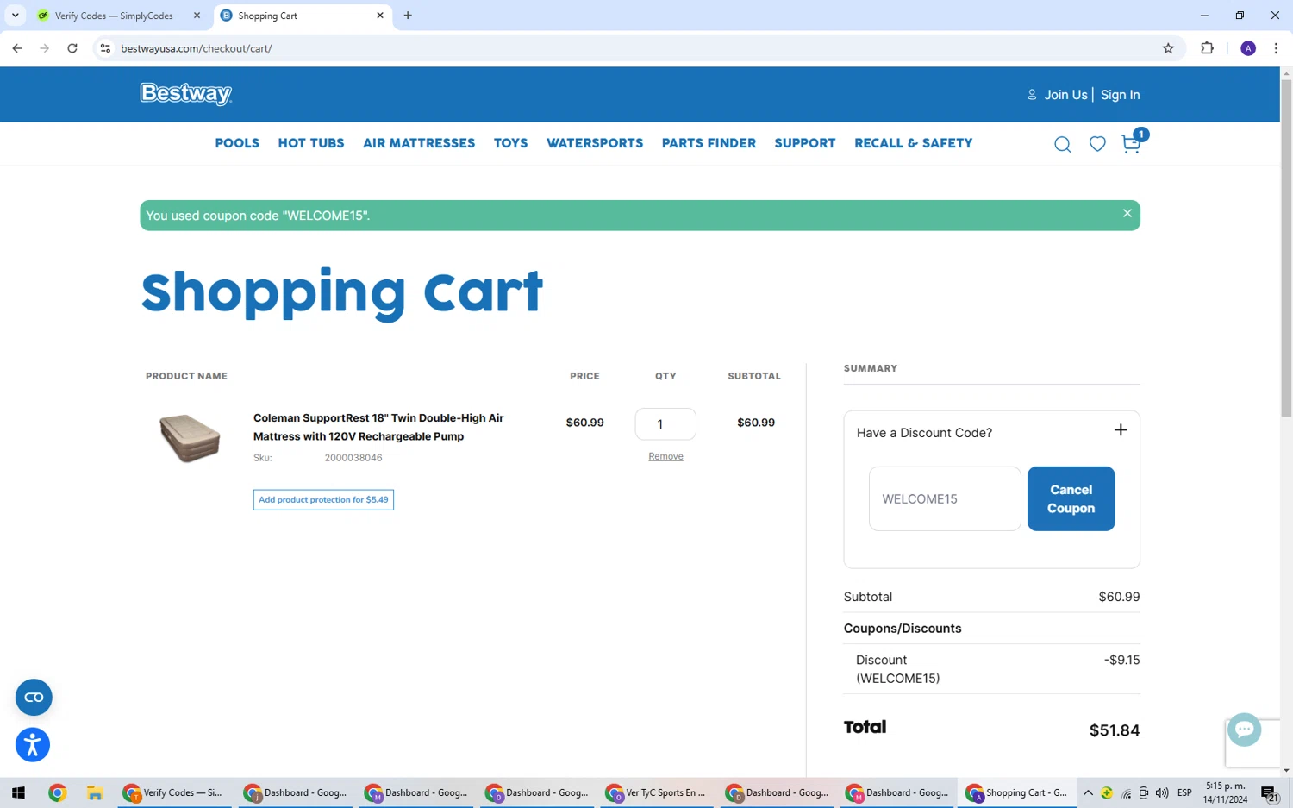Open Chrome from the taskbar
This screenshot has height=808, width=1293.
click(57, 792)
